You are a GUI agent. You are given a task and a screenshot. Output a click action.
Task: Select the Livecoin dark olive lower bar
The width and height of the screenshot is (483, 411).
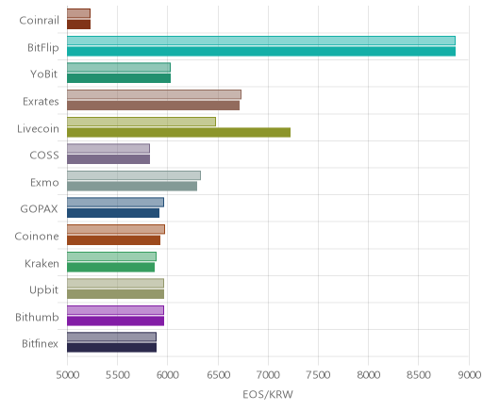[x=178, y=132]
